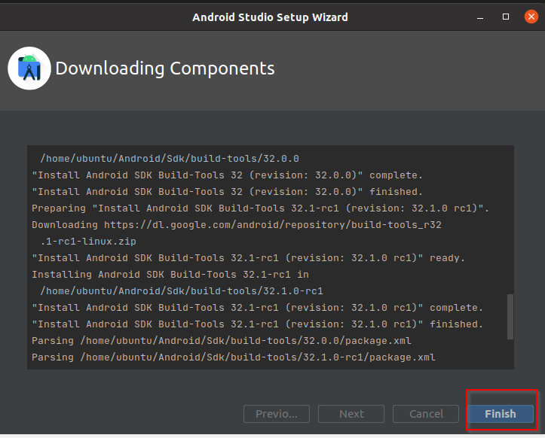
Task: Click the '/home/ubuntu/Android/Sdk/build-tools/32.0.0' log line
Action: tap(170, 159)
